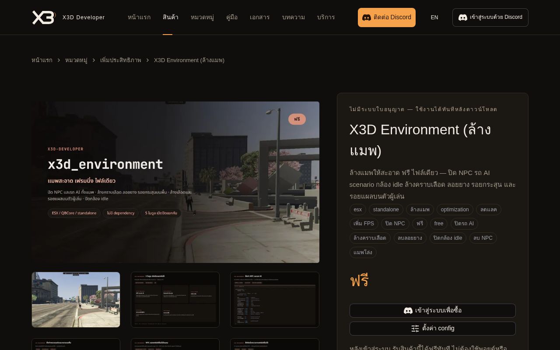
Task: Switch language with the EN toggle
Action: click(x=434, y=17)
